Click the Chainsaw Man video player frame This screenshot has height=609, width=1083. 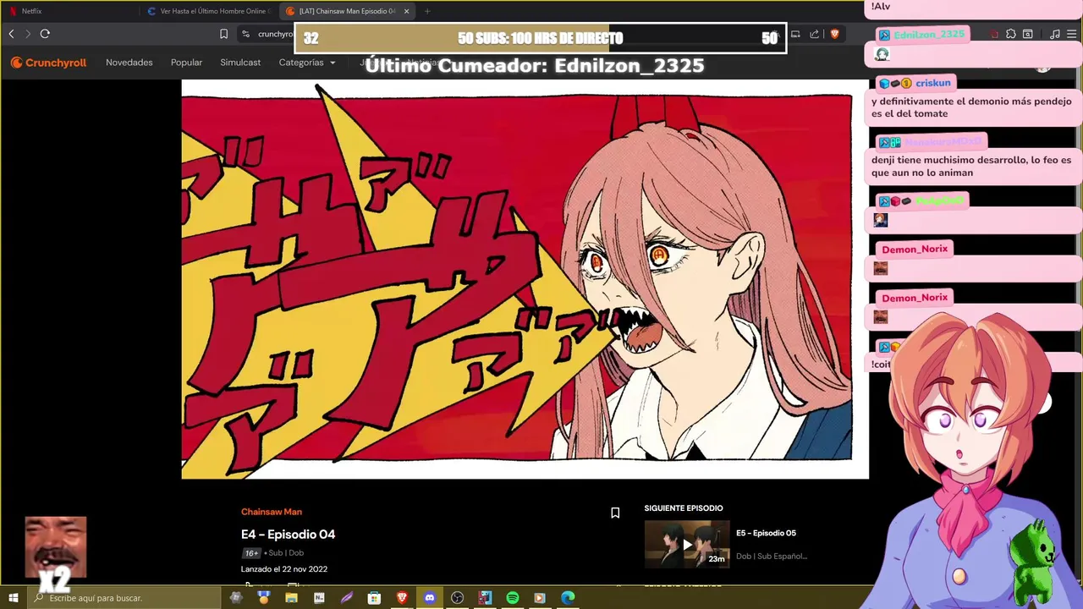point(525,279)
